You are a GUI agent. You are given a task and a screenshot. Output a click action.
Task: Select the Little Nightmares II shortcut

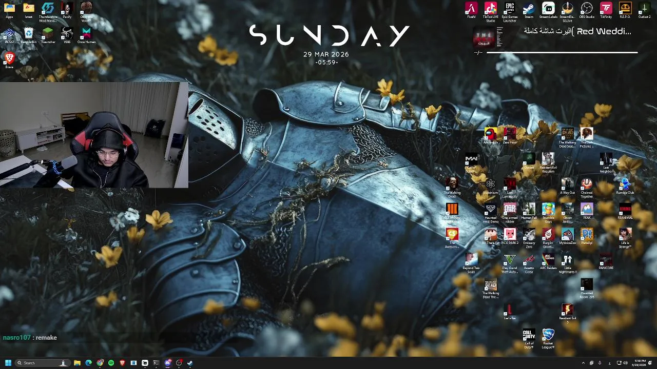[567, 263]
